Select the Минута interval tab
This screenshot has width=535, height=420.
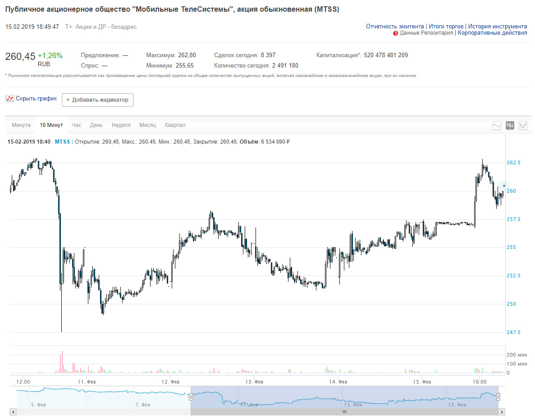click(21, 125)
